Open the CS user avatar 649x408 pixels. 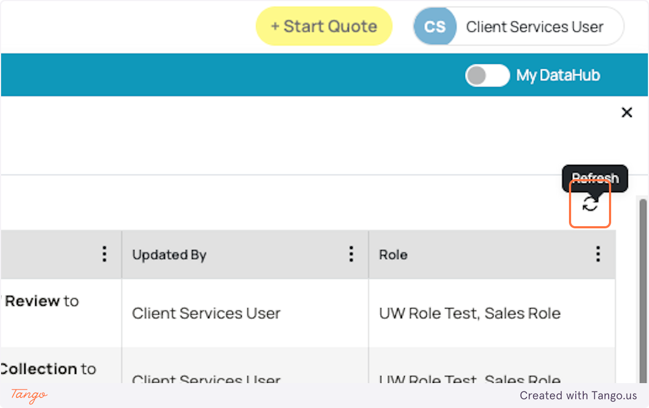[435, 26]
